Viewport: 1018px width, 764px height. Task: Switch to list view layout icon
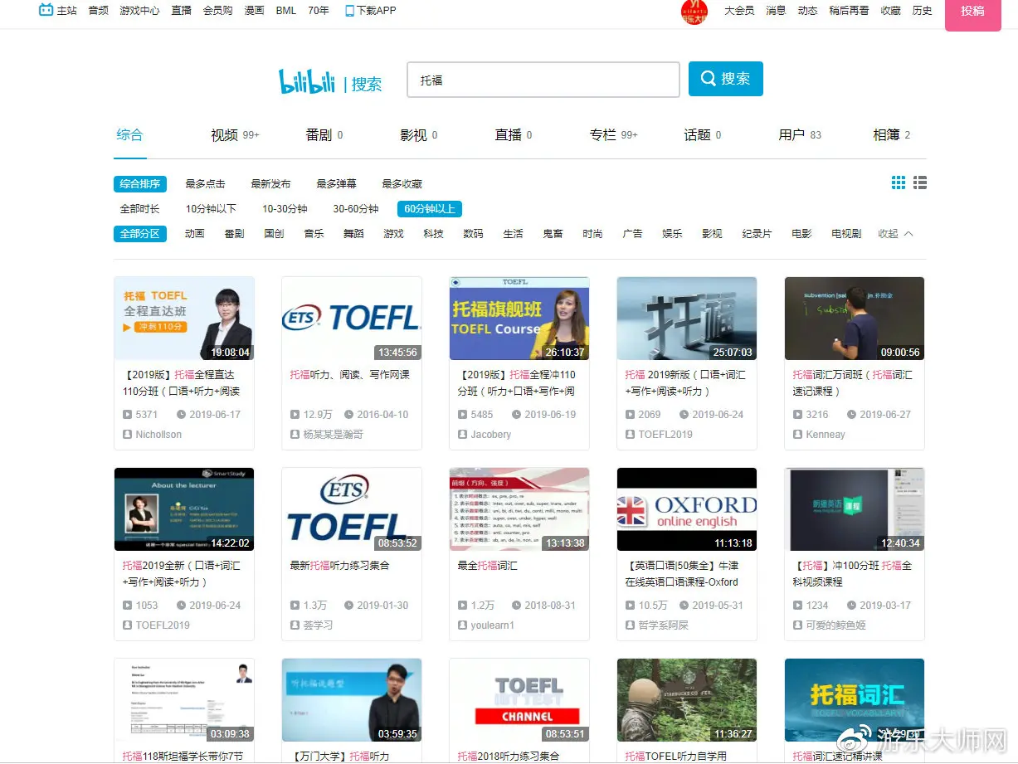[920, 182]
